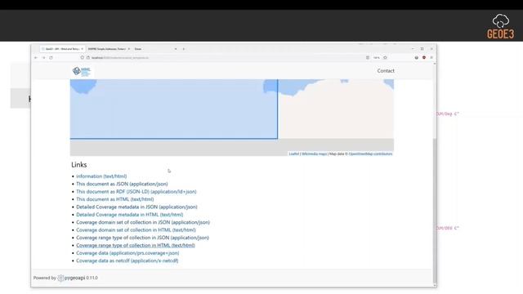Open Detailed Coverage metadata in HTML link

[x=130, y=215]
